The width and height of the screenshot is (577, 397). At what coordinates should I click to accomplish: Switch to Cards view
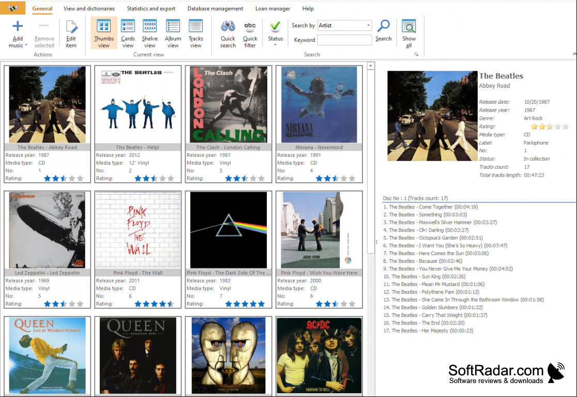tap(128, 33)
